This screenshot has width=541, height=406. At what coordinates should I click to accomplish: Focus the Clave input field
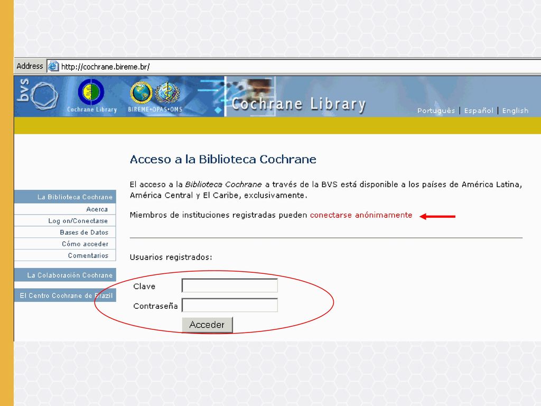coord(230,286)
